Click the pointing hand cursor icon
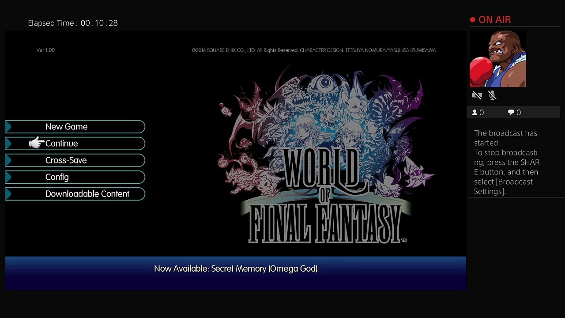Screen dimensions: 565x318 pos(37,143)
